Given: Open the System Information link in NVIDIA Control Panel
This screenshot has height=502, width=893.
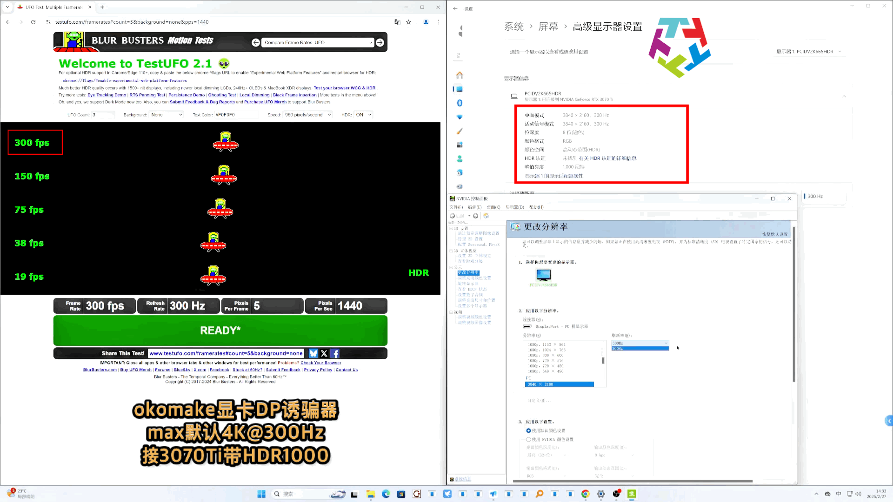Looking at the screenshot, I should (x=463, y=479).
